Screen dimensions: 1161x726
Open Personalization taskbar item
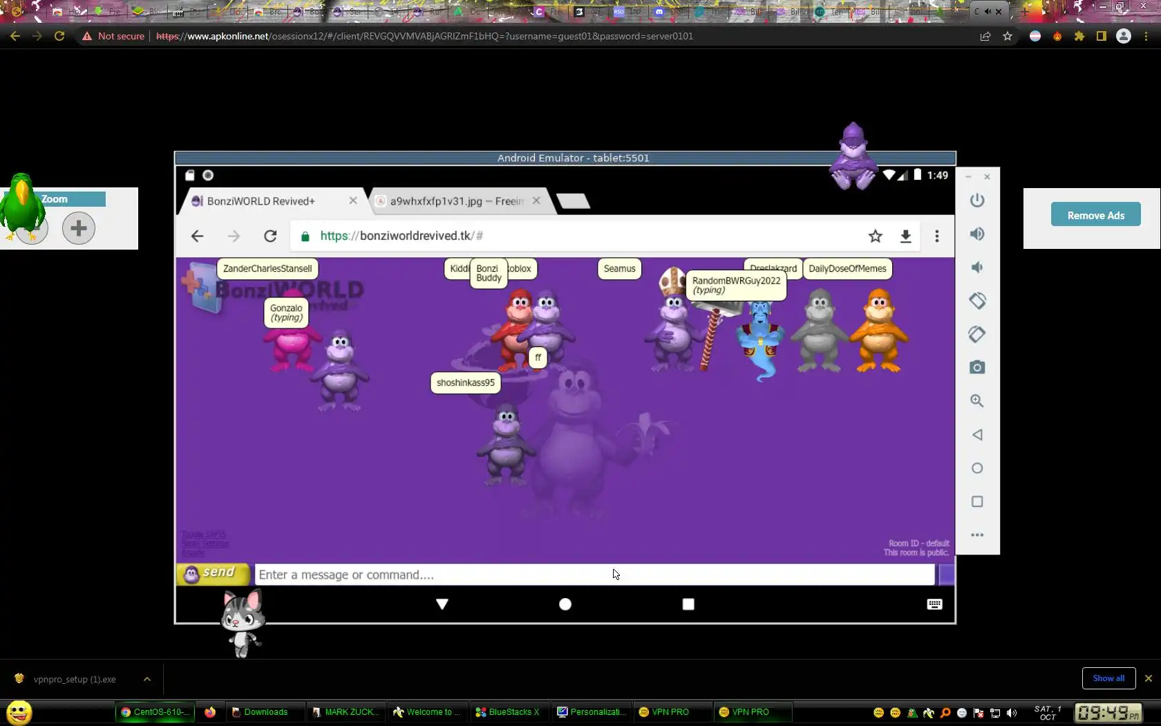(x=592, y=712)
